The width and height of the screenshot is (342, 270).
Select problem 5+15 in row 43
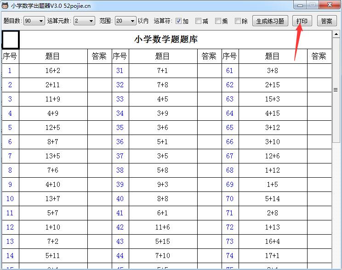[163, 242]
